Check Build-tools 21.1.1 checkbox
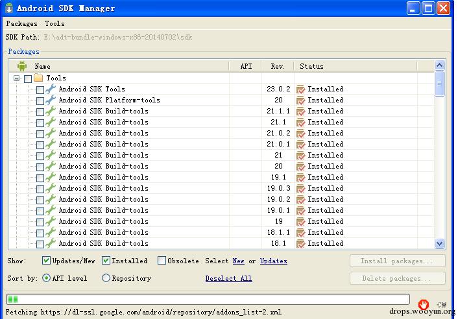 pos(40,112)
